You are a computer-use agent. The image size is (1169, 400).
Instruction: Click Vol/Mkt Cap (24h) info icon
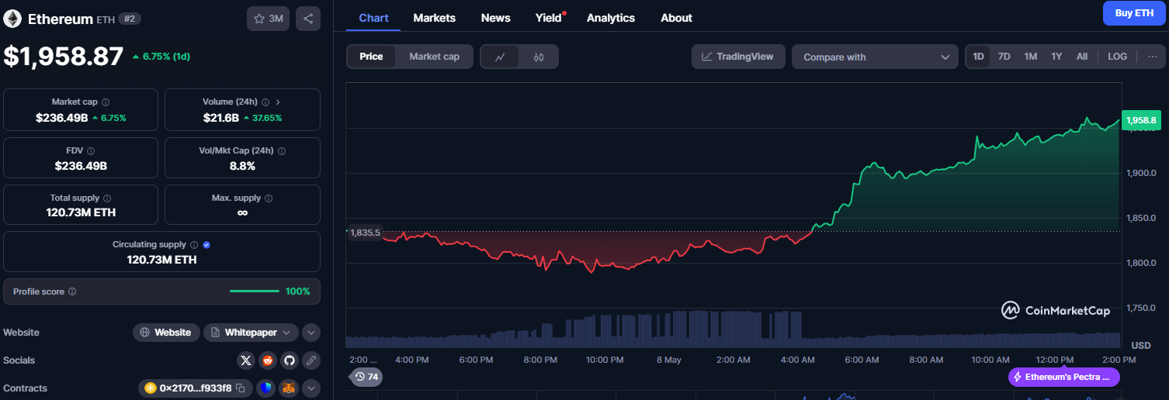(282, 151)
